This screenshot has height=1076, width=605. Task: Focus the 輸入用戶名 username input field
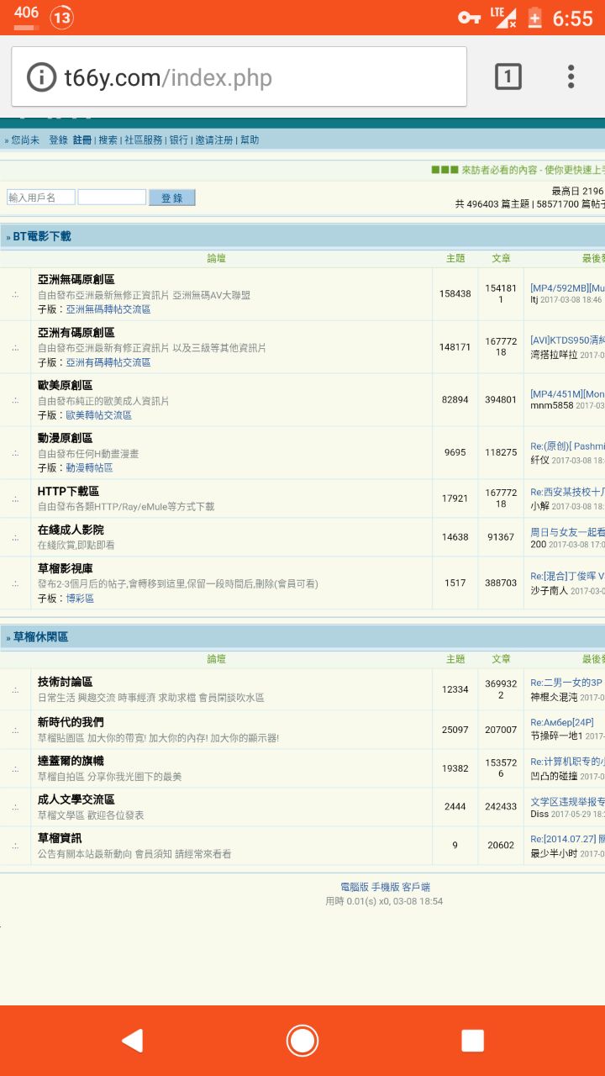[41, 198]
